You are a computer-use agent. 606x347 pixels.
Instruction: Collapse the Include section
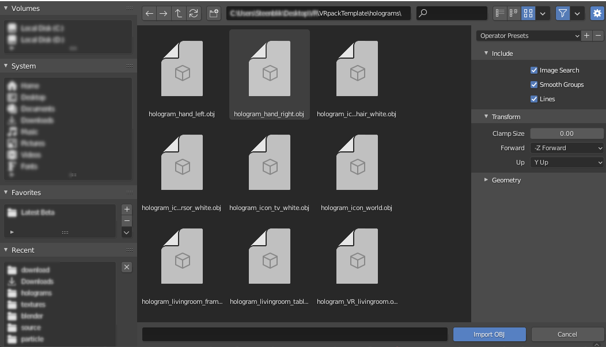coord(486,54)
